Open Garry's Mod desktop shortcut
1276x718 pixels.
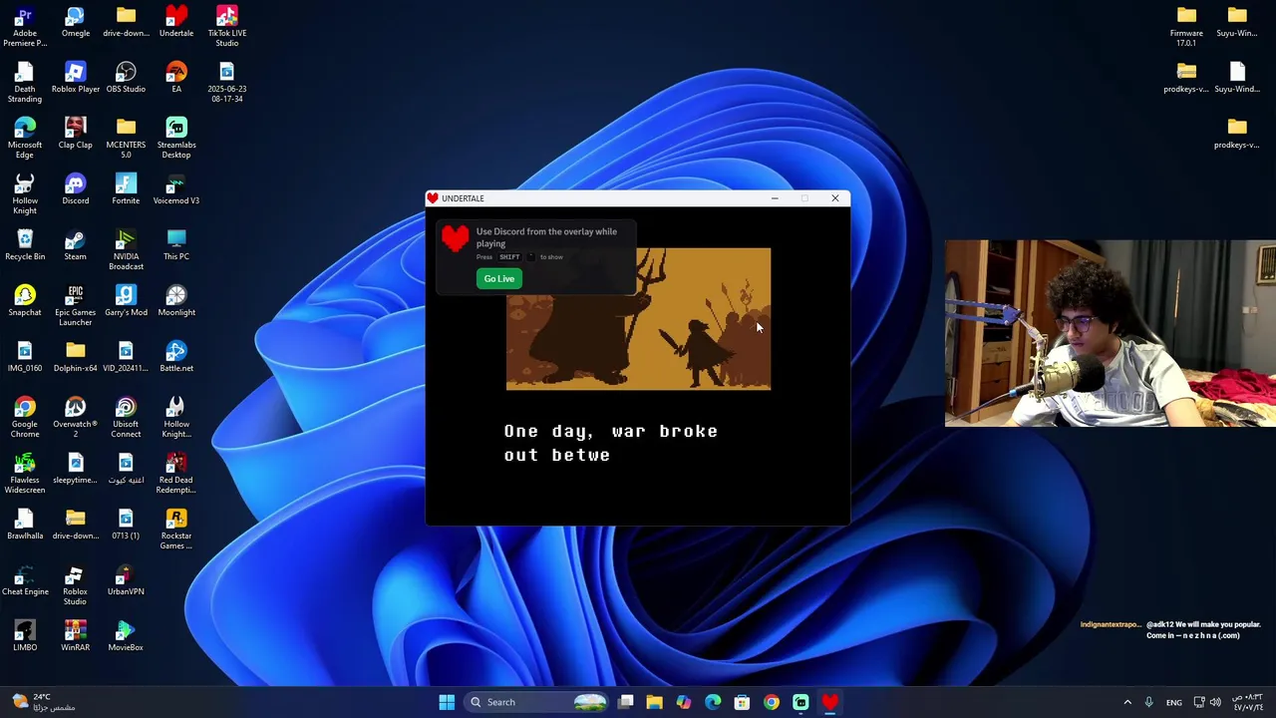coord(126,301)
